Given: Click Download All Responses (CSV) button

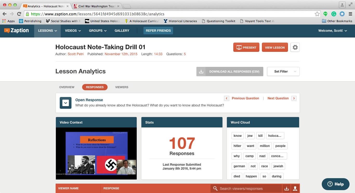Looking at the screenshot, I should click(x=230, y=72).
